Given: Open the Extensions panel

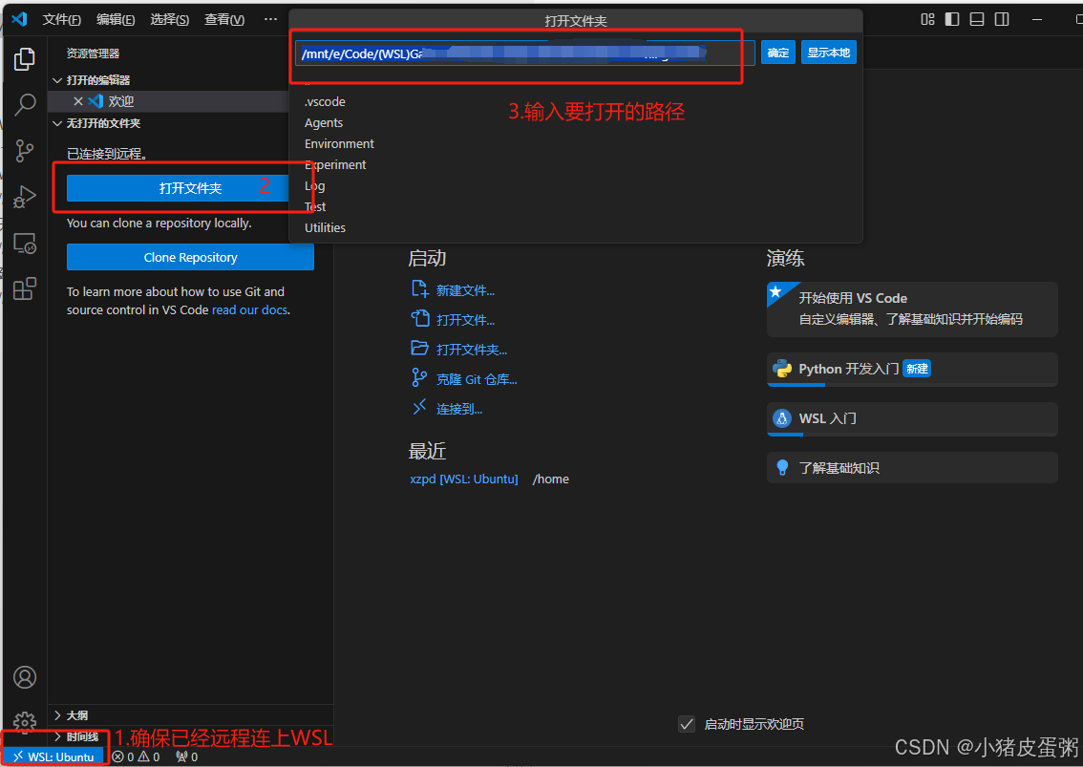Looking at the screenshot, I should click(25, 288).
